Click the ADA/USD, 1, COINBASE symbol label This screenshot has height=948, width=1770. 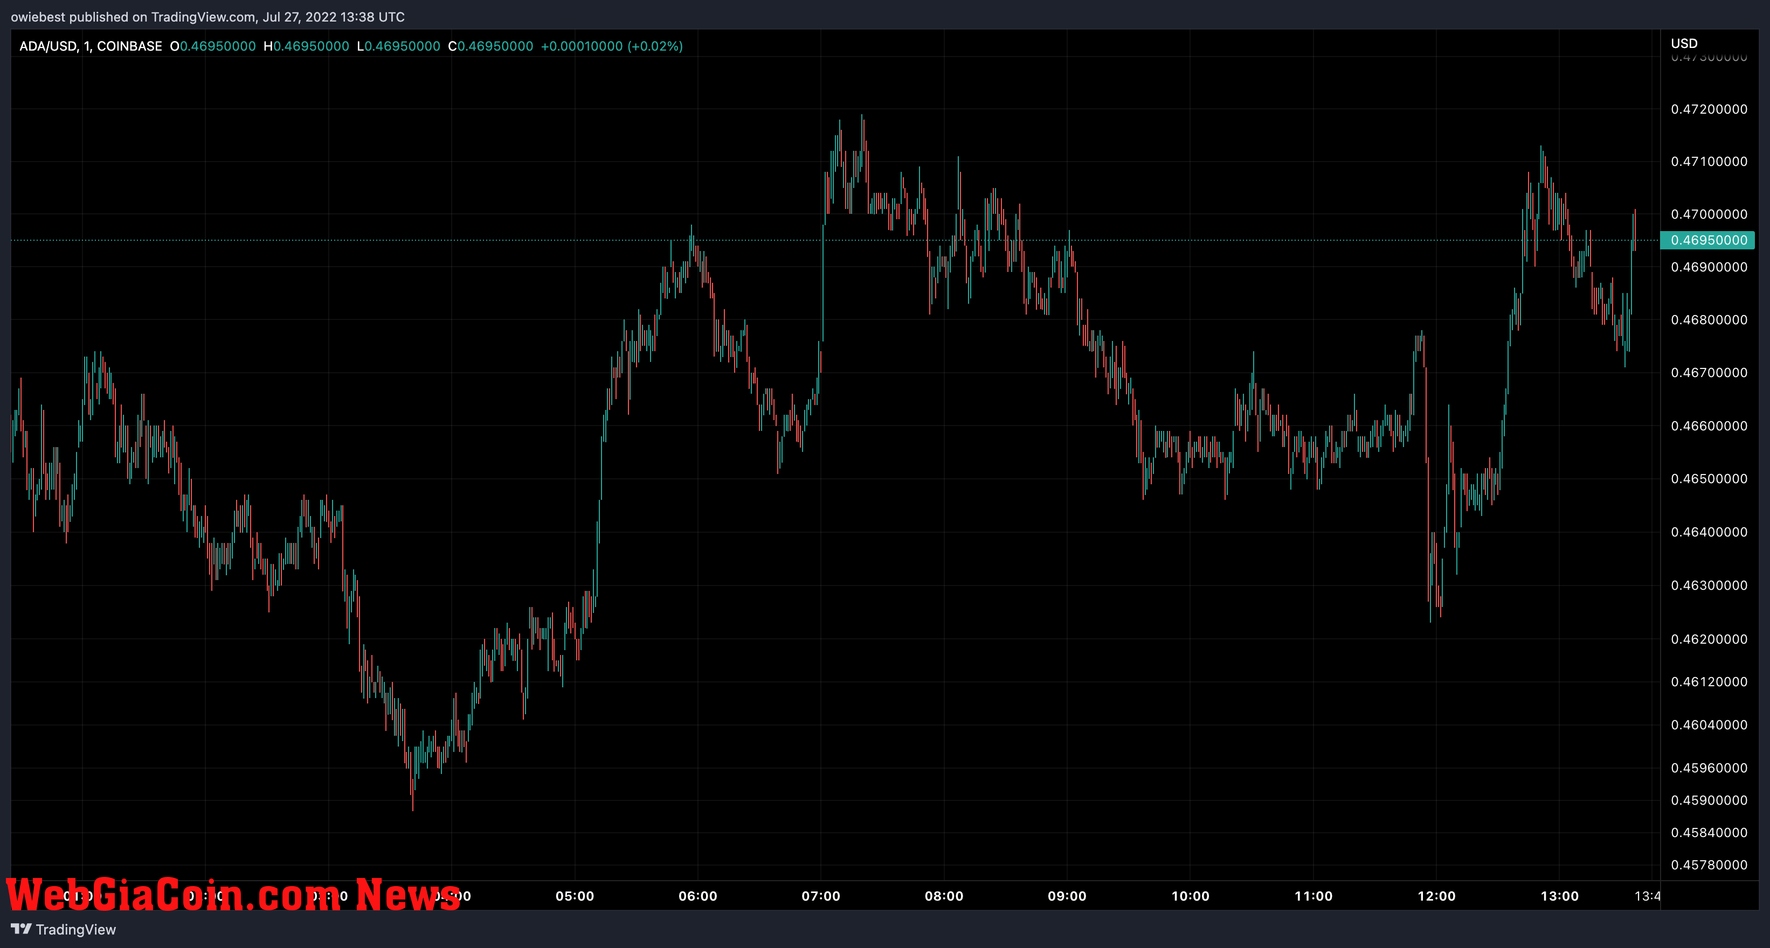(91, 46)
